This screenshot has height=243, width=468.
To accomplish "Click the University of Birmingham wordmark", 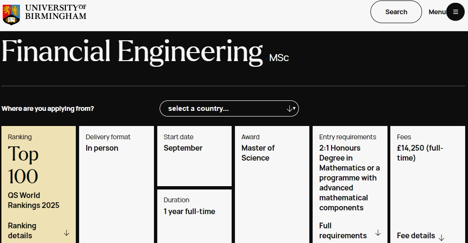I will click(55, 12).
